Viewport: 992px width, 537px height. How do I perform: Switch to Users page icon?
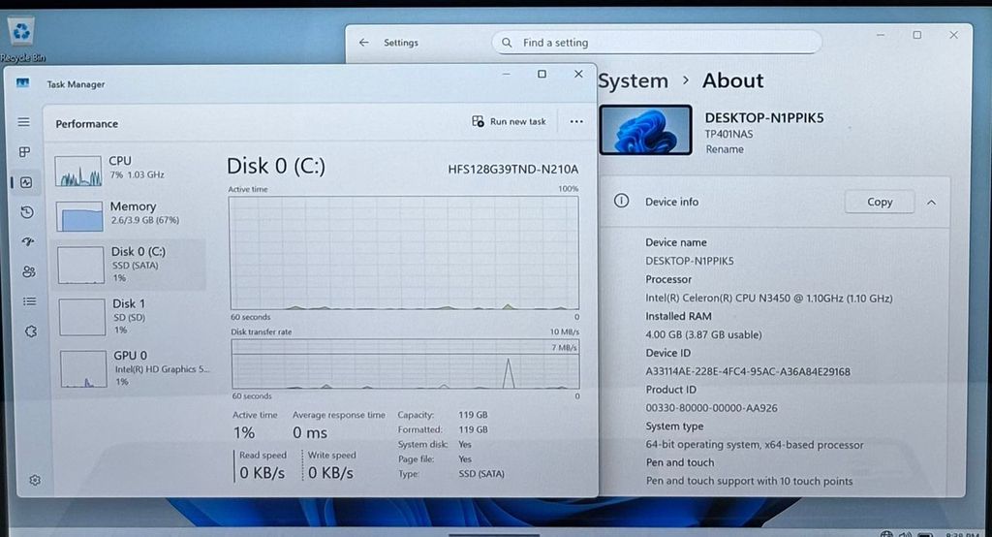[x=28, y=271]
